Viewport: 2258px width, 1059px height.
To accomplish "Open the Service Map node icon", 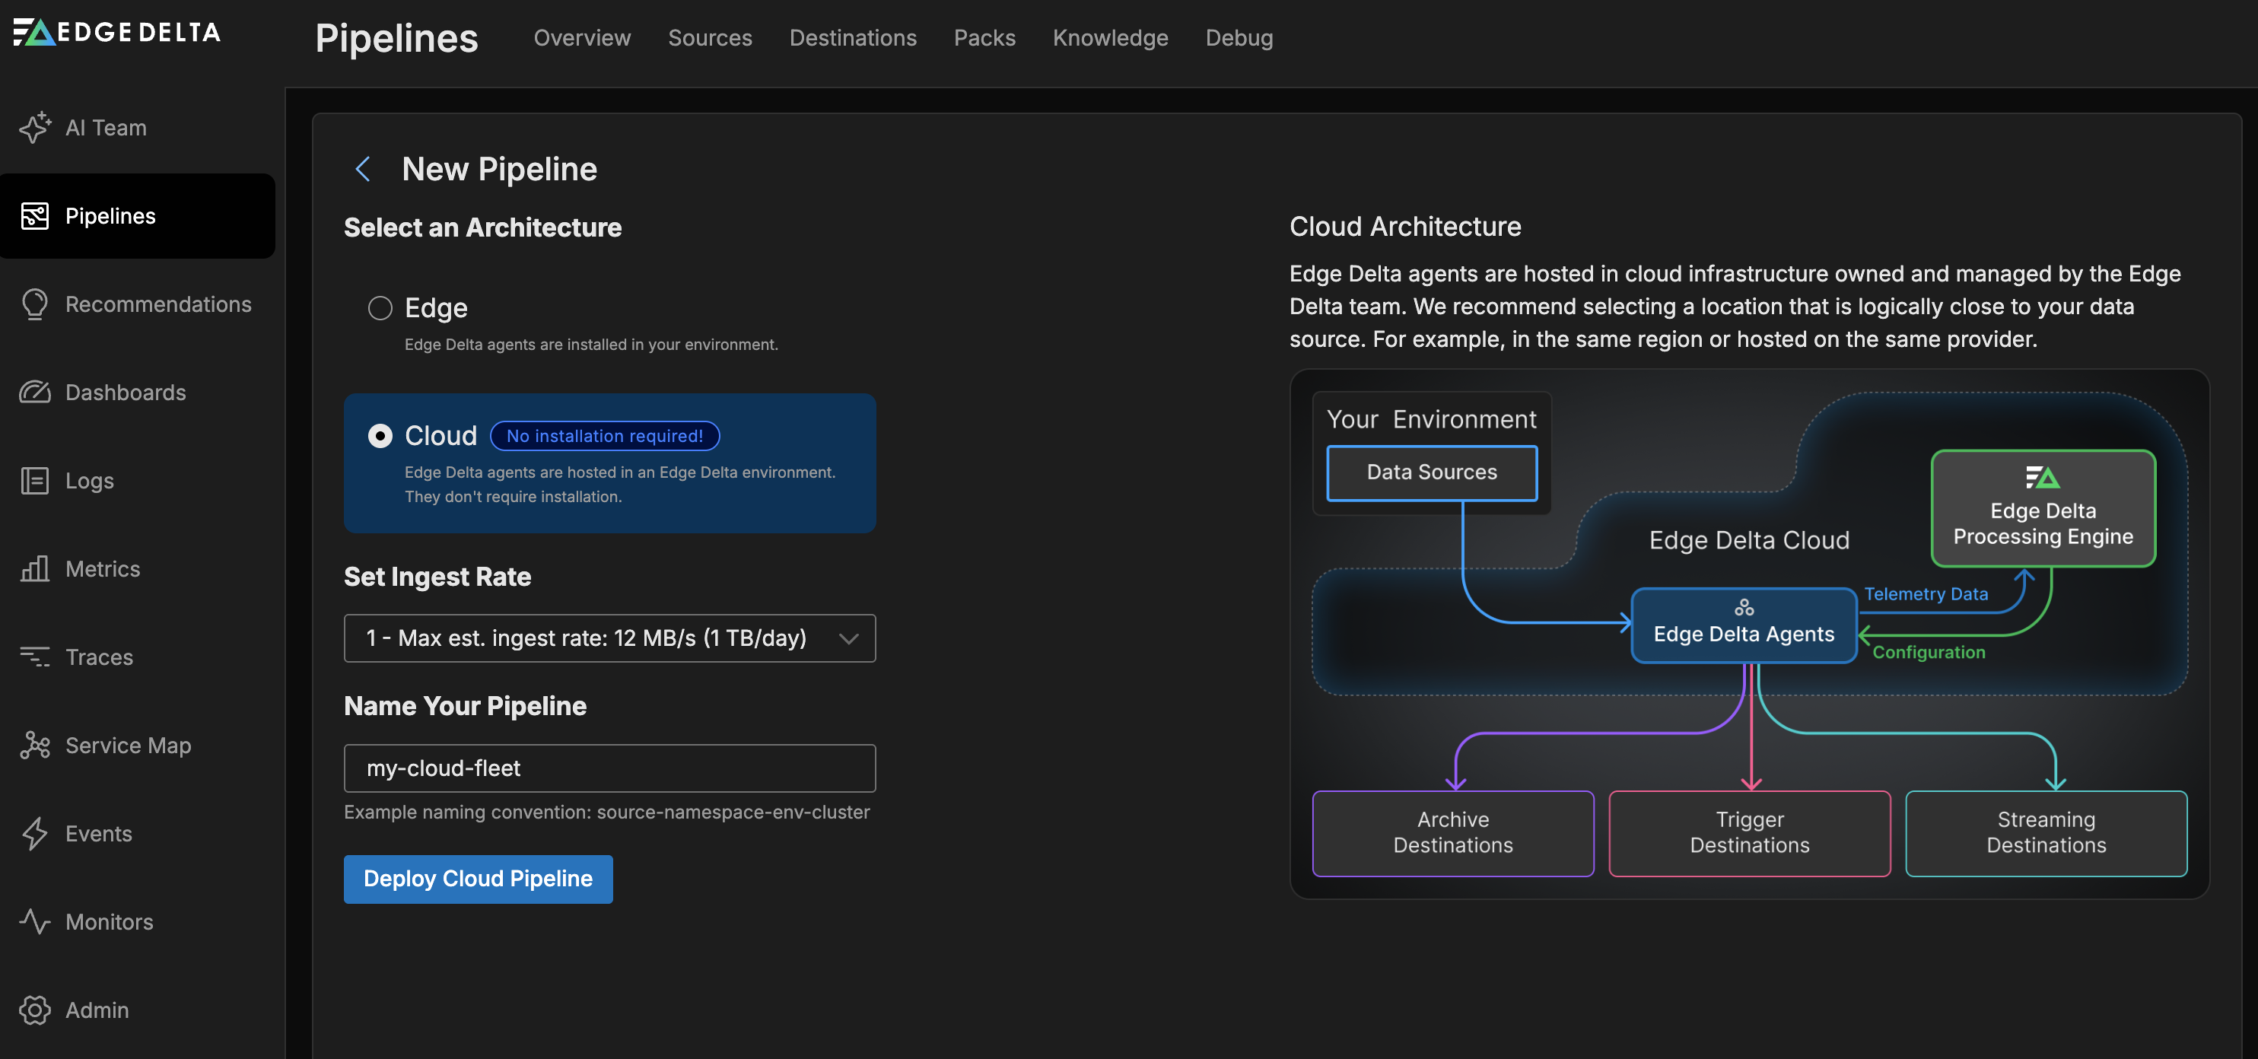I will 34,745.
